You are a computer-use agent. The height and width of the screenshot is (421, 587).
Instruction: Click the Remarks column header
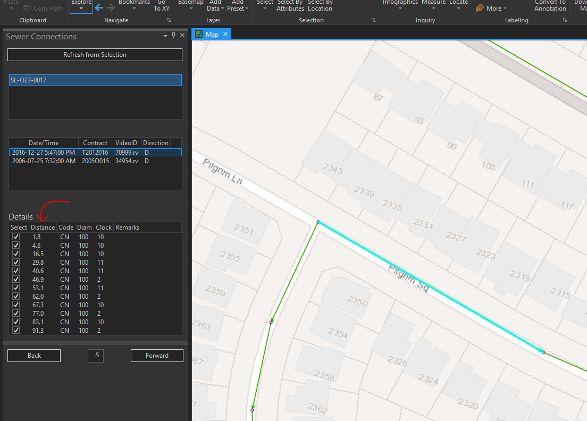127,228
